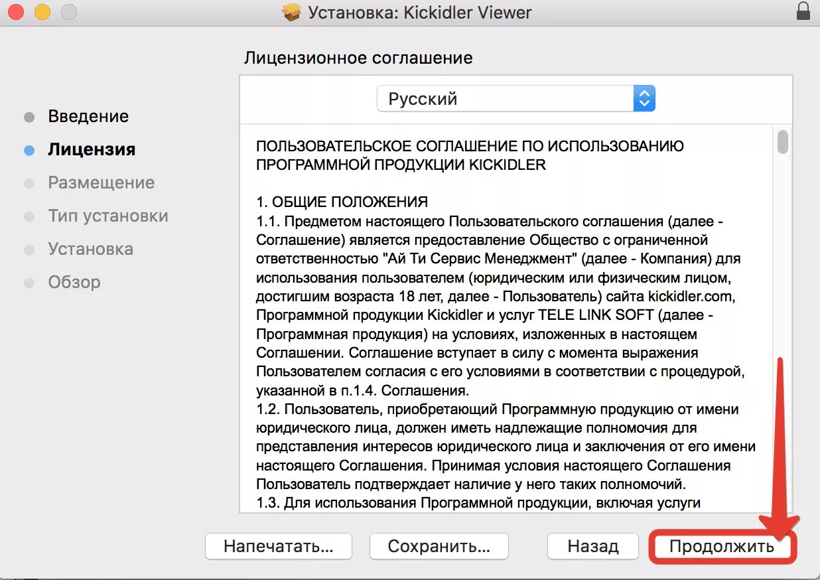Click the window title 'Установка: Kickidler Viewer'
The width and height of the screenshot is (820, 580).
(x=420, y=12)
